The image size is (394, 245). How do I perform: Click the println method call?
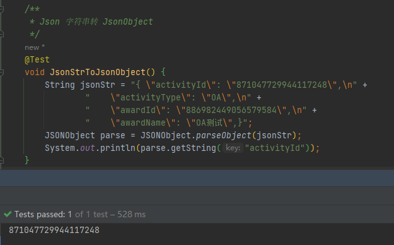pyautogui.click(x=118, y=148)
